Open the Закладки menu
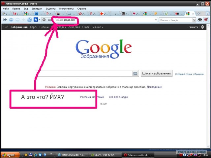 (x=37, y=9)
